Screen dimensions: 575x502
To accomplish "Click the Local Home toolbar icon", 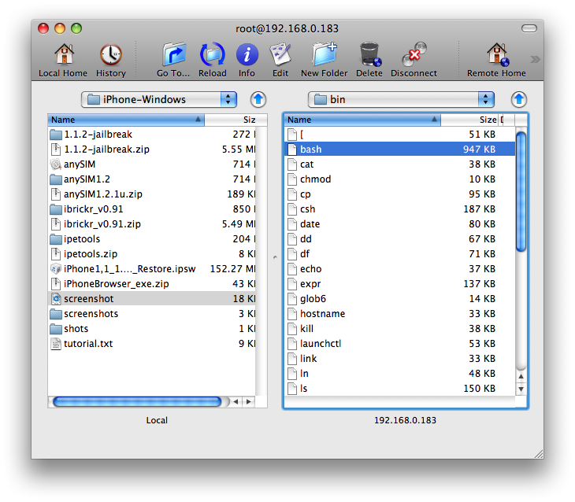I will (63, 60).
